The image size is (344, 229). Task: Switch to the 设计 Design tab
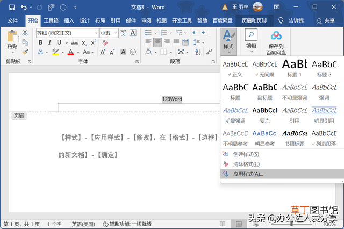point(85,20)
